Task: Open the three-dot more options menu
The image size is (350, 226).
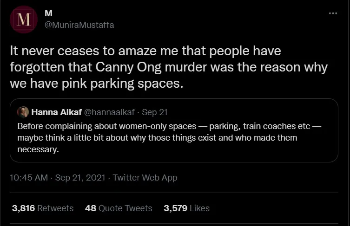Action: coord(332,13)
